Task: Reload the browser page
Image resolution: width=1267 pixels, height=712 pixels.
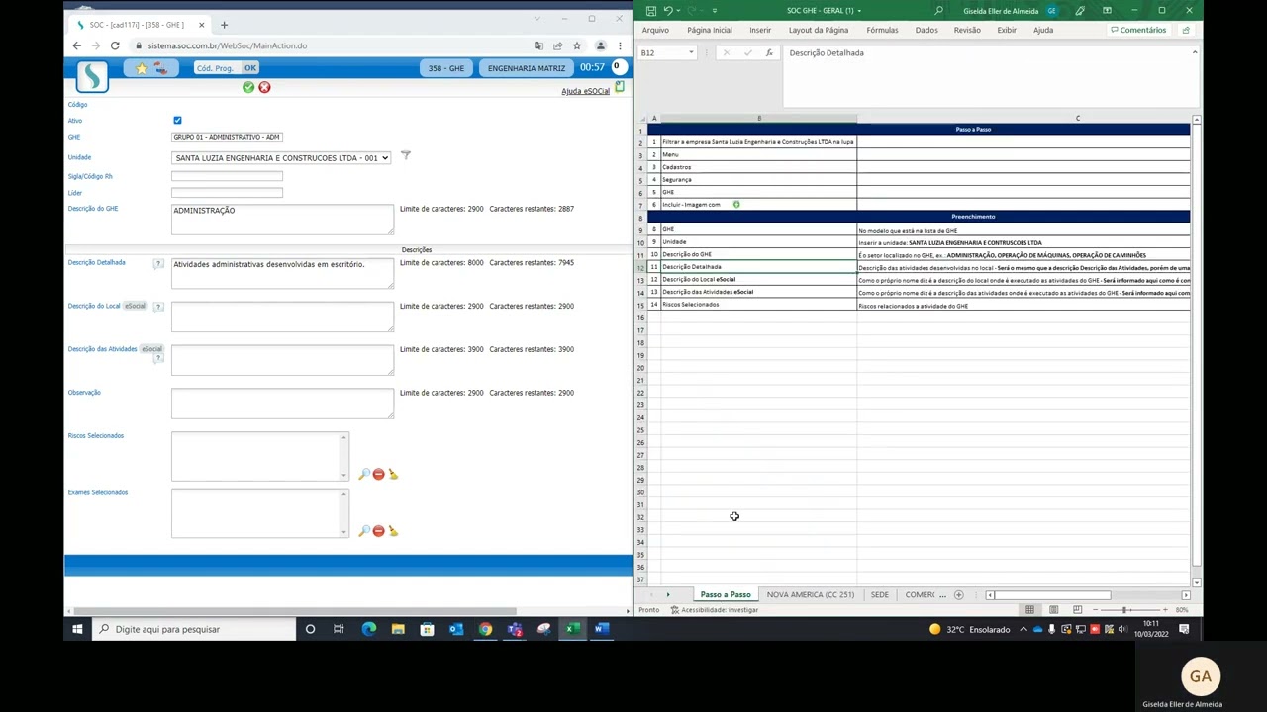Action: coord(115,45)
